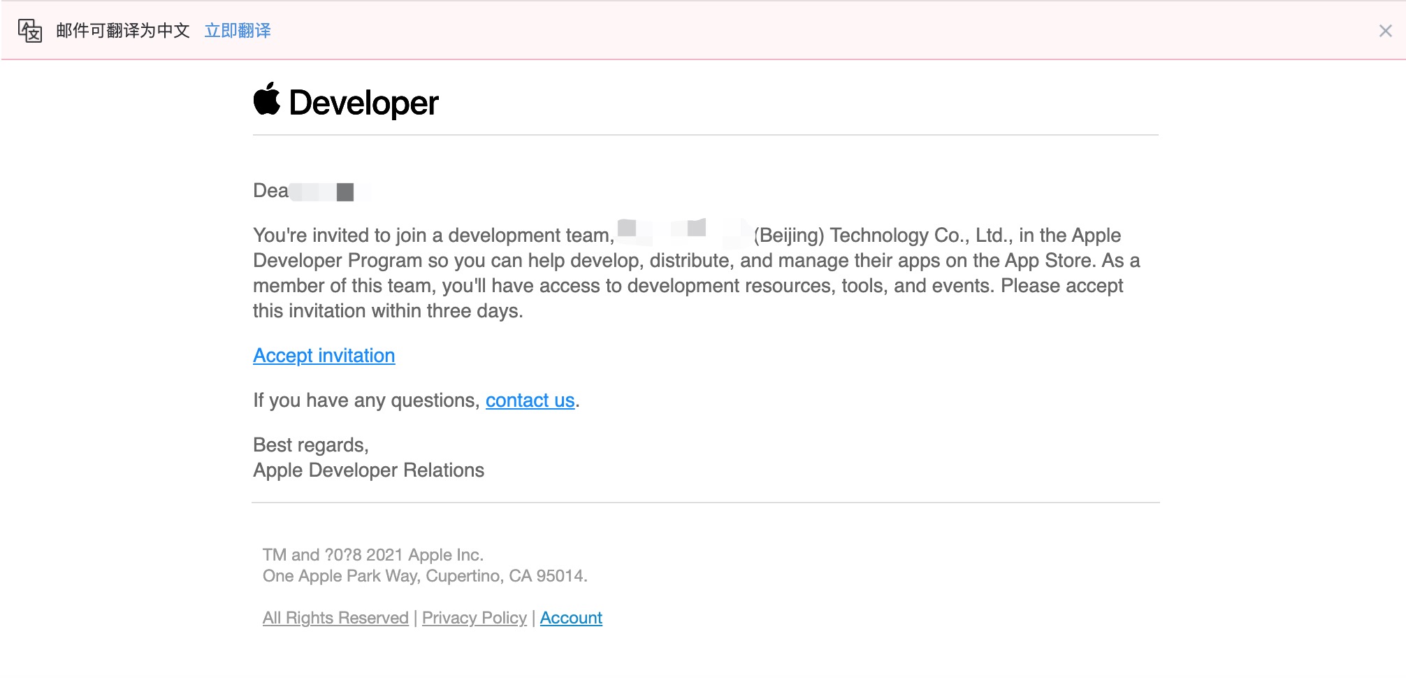Click the translate icon in the banner

coord(30,31)
